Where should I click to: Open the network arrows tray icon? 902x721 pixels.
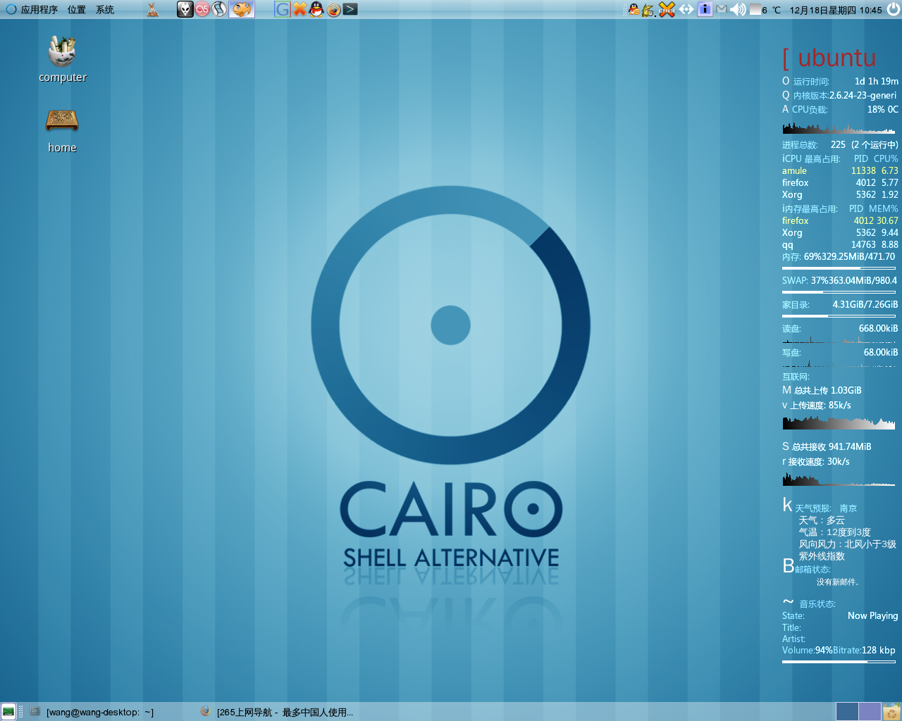click(686, 9)
